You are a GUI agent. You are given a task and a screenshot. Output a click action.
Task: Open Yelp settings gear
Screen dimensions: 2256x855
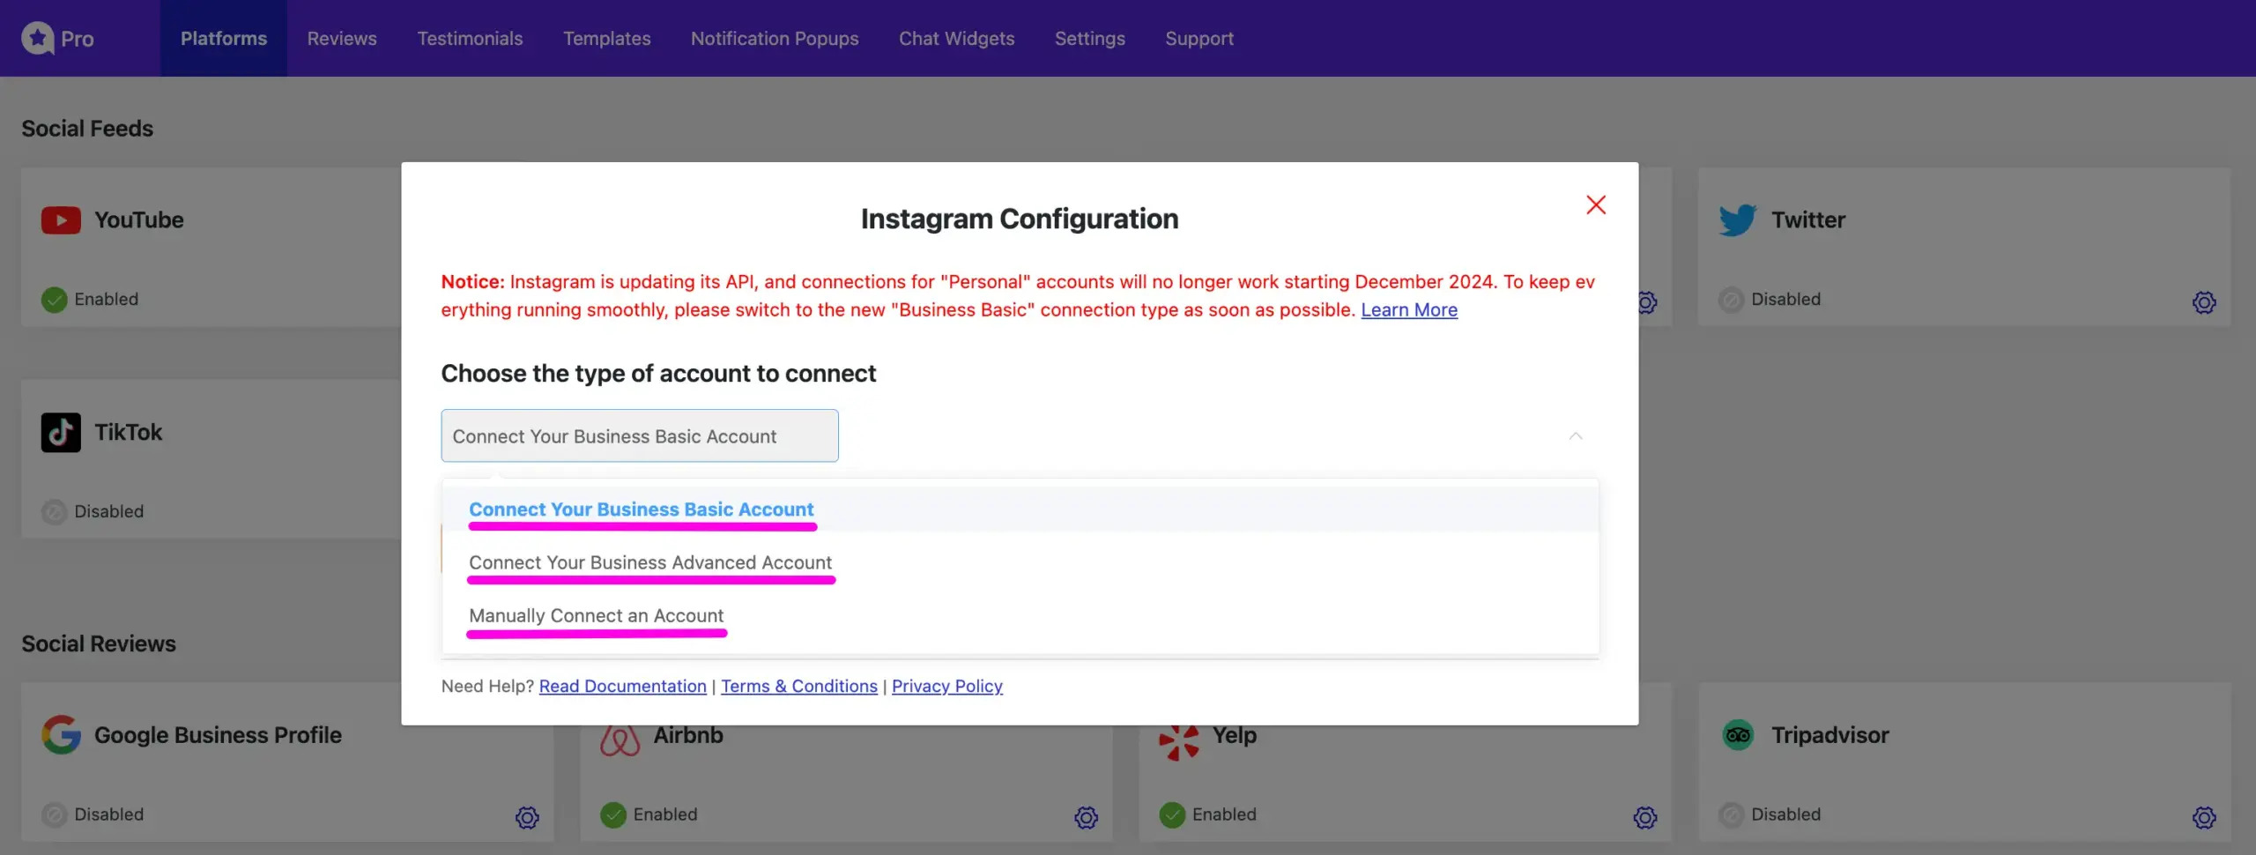click(x=1645, y=817)
